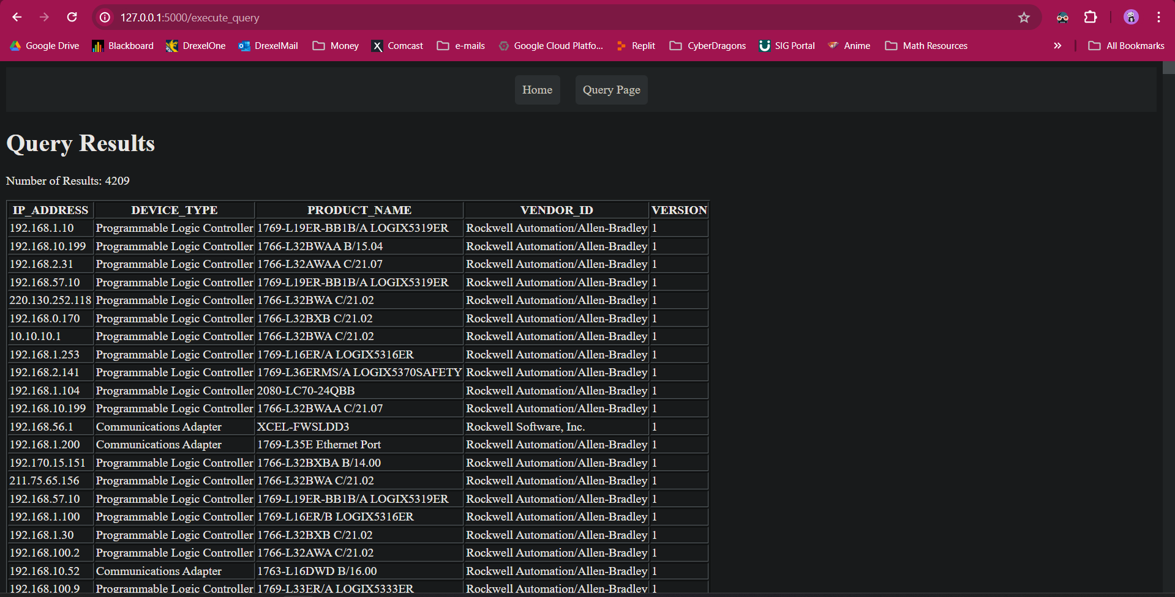The height and width of the screenshot is (597, 1175).
Task: Click the PRODUCT_NAME column header
Action: point(359,210)
